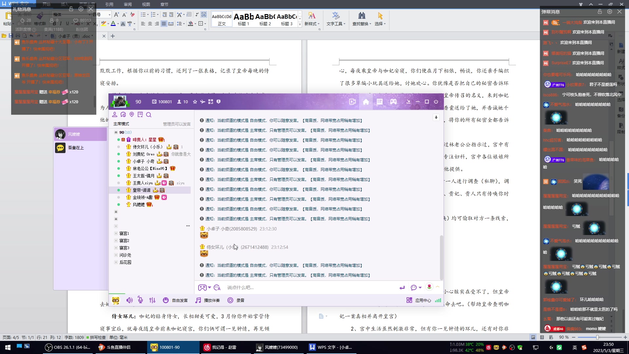Click the report shield icon in the YY header
The height and width of the screenshot is (354, 629).
pyautogui.click(x=219, y=102)
